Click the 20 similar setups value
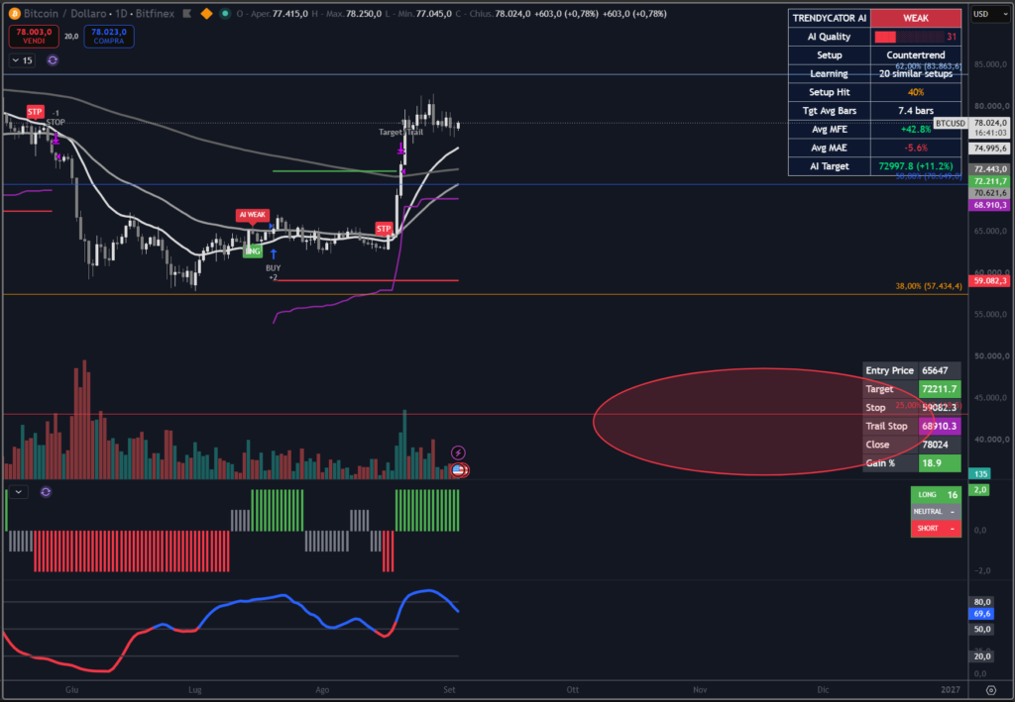Viewport: 1015px width, 702px height. (915, 73)
